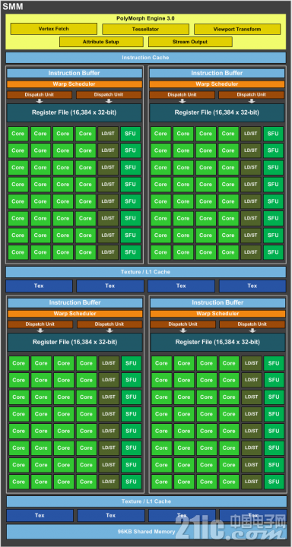The width and height of the screenshot is (292, 547).
Task: Select the Texture / L1 Cache bar between processing blocks
Action: [146, 272]
